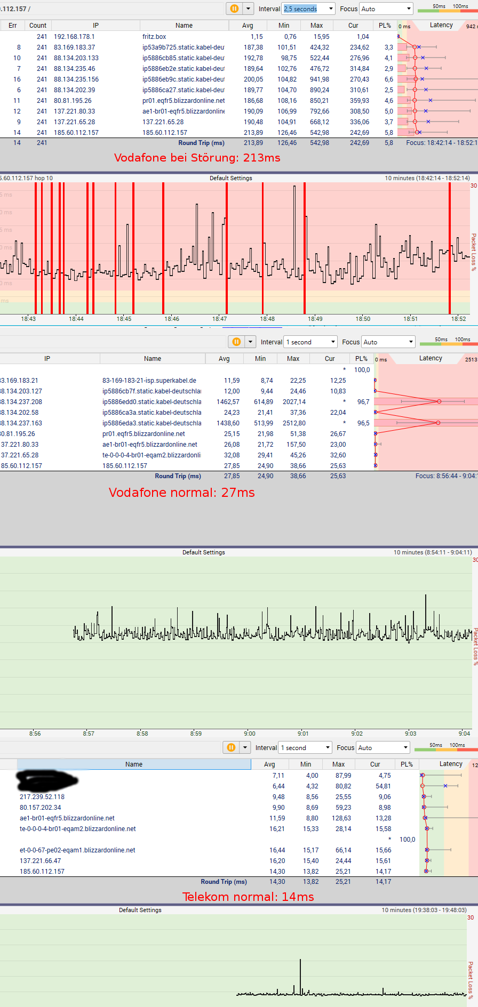Click the 18:52 time label on the timeline
The width and height of the screenshot is (478, 1007).
(x=458, y=319)
